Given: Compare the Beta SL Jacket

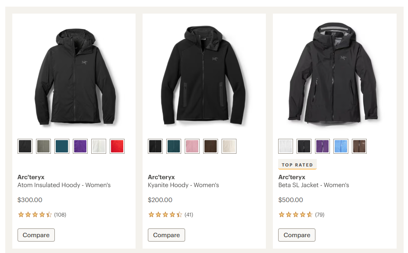Looking at the screenshot, I should pos(297,235).
